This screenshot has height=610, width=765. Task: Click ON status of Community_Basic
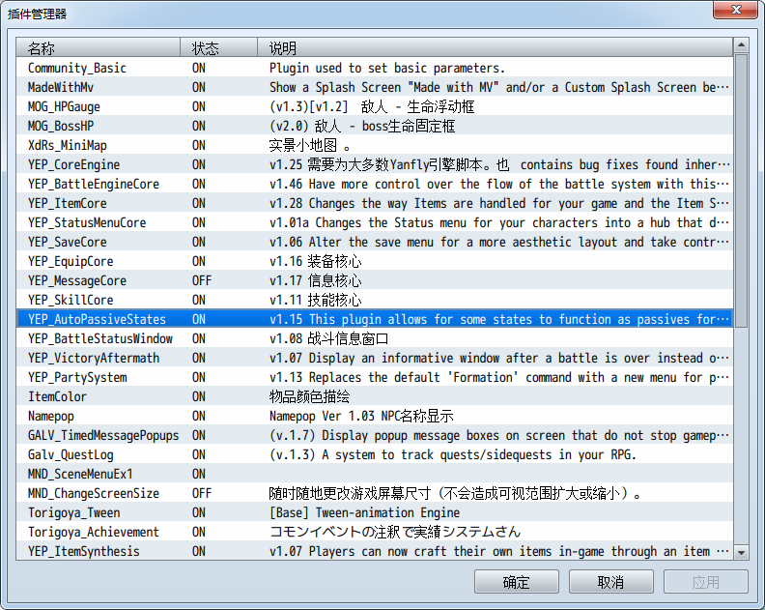(x=199, y=68)
